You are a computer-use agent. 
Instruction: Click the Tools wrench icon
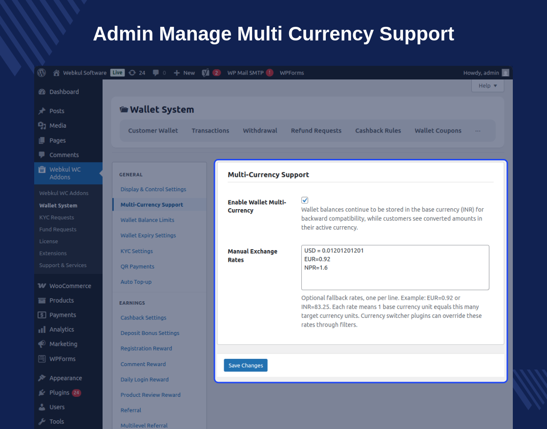pyautogui.click(x=42, y=422)
